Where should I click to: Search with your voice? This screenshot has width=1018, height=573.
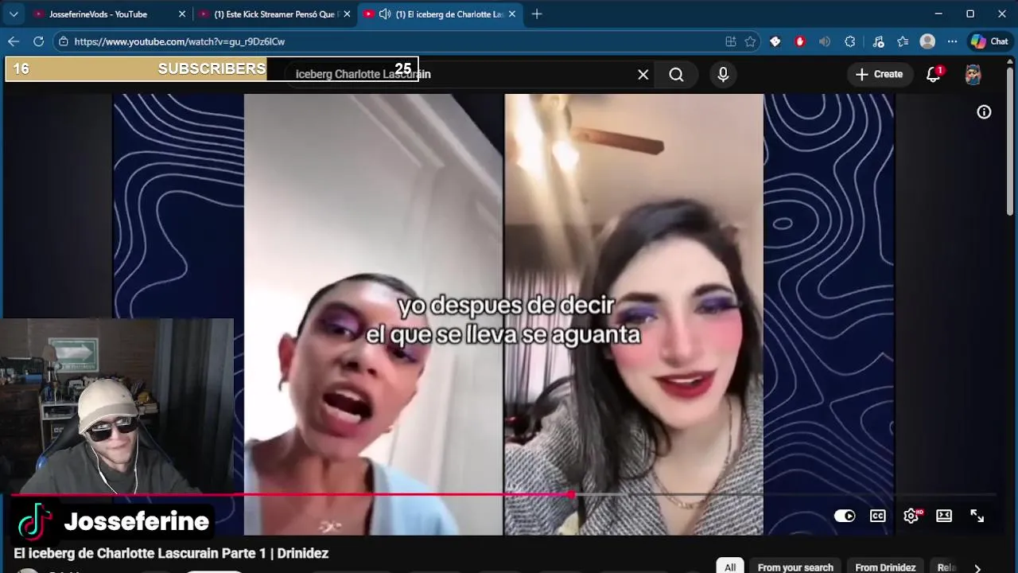tap(723, 74)
